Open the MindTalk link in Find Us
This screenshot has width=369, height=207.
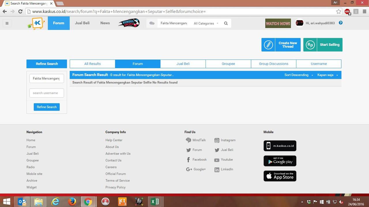coord(196,140)
